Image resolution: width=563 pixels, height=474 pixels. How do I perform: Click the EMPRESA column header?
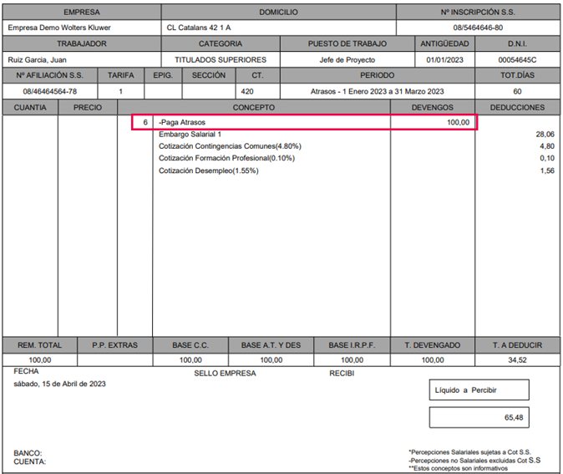(x=82, y=12)
